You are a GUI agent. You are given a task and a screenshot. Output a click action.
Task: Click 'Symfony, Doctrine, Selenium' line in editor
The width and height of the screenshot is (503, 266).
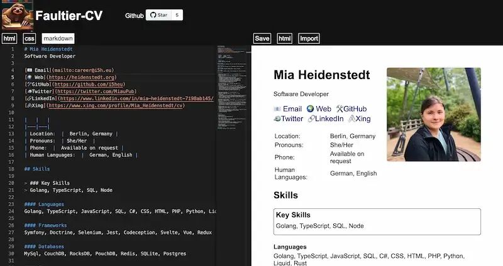pyautogui.click(x=118, y=232)
